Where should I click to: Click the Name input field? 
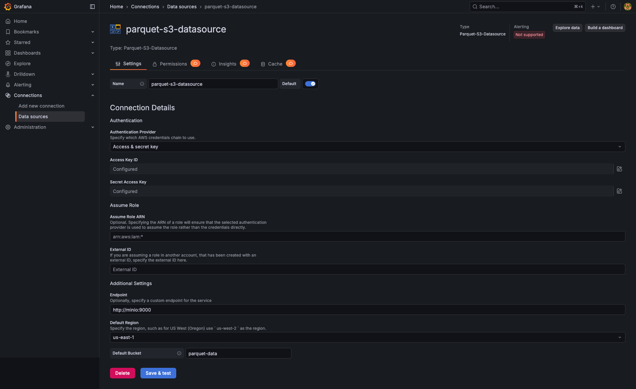click(x=213, y=84)
